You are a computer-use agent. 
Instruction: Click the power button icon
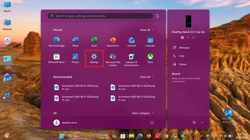[x=152, y=122]
